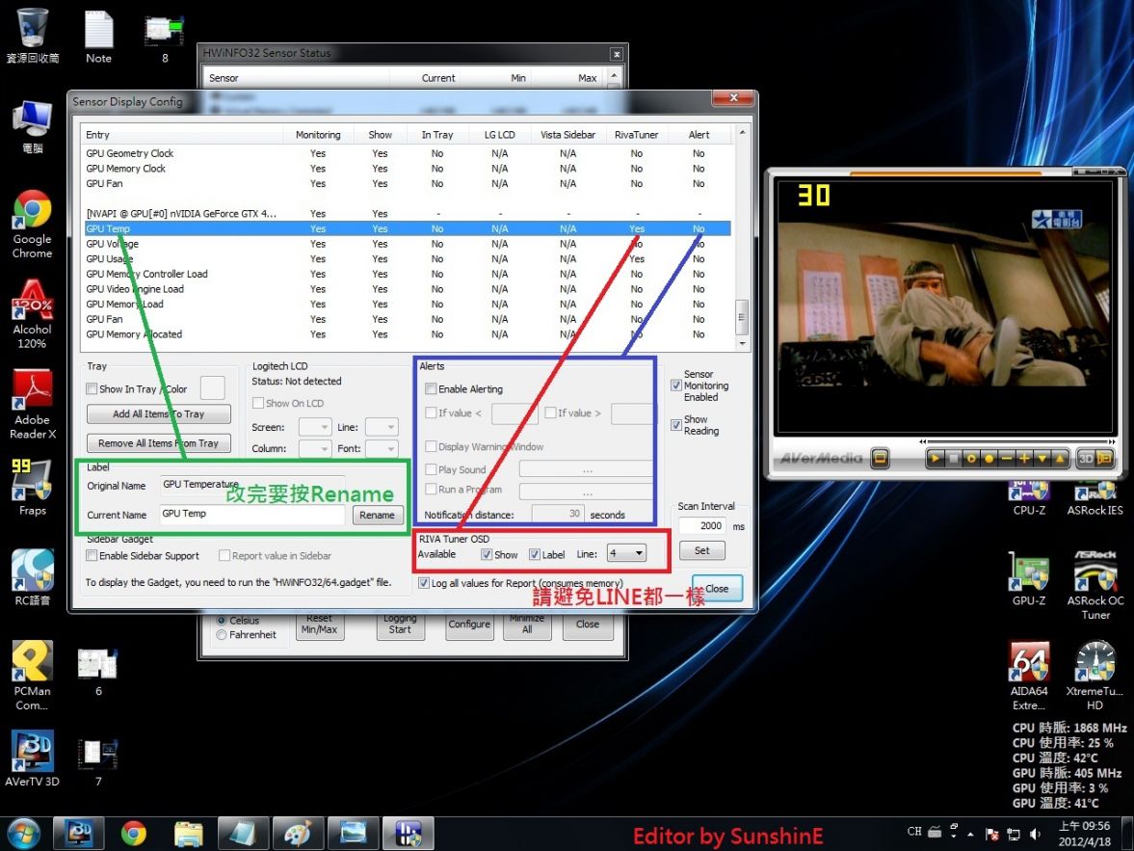
Task: Open the Recycle Bin desktop icon
Action: pos(32,36)
